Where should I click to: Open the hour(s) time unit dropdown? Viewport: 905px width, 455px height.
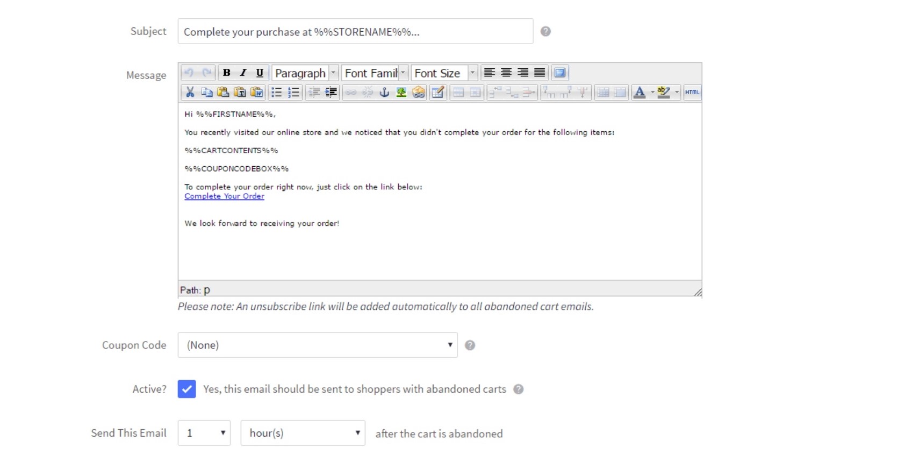click(303, 433)
